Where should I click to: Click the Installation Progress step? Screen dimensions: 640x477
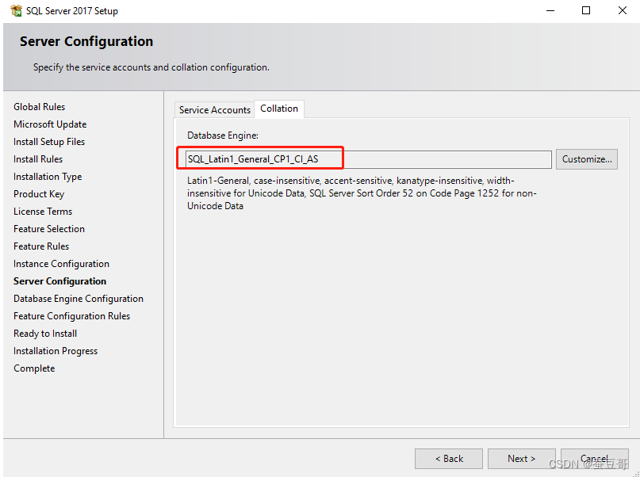click(x=55, y=351)
